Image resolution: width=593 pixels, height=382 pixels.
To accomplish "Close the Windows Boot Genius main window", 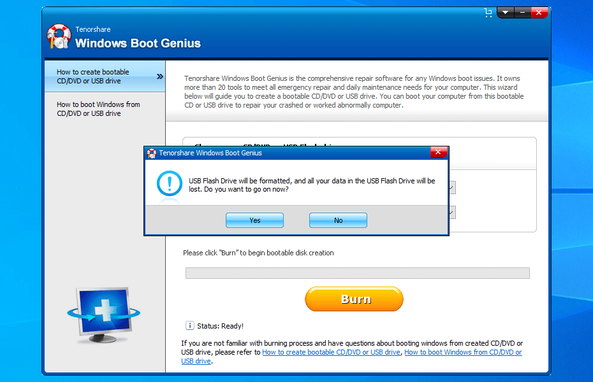I will pos(539,13).
